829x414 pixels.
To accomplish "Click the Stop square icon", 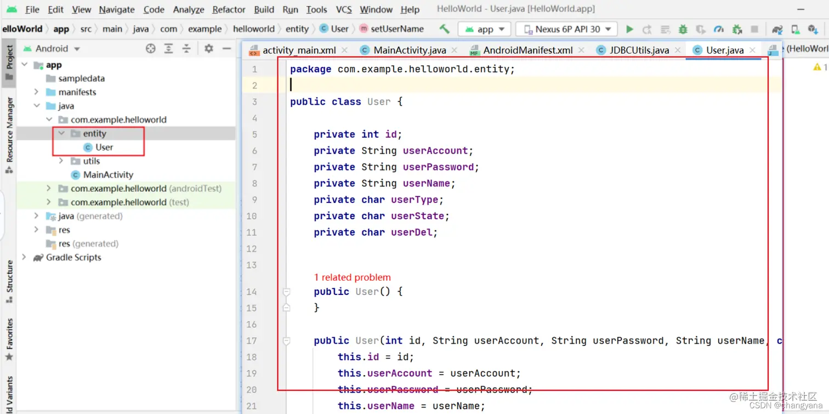I will (754, 29).
